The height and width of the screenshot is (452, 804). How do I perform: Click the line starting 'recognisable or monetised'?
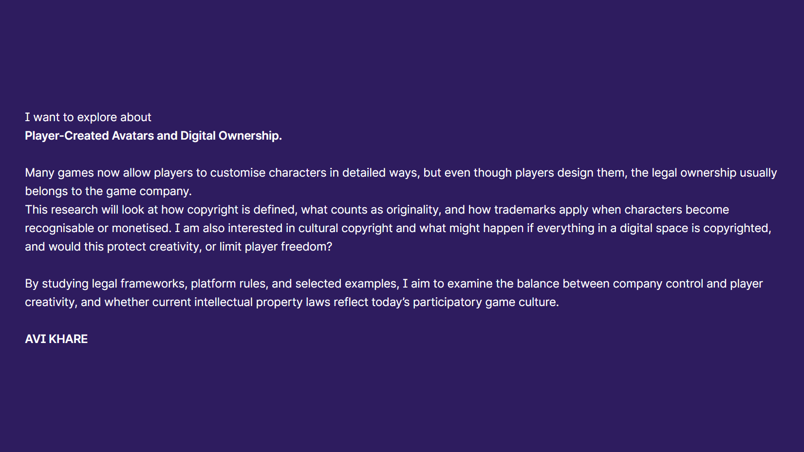coord(398,228)
